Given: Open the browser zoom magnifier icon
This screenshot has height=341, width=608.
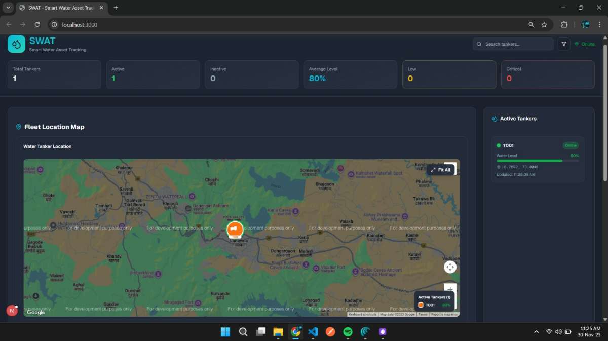Looking at the screenshot, I should 531,24.
